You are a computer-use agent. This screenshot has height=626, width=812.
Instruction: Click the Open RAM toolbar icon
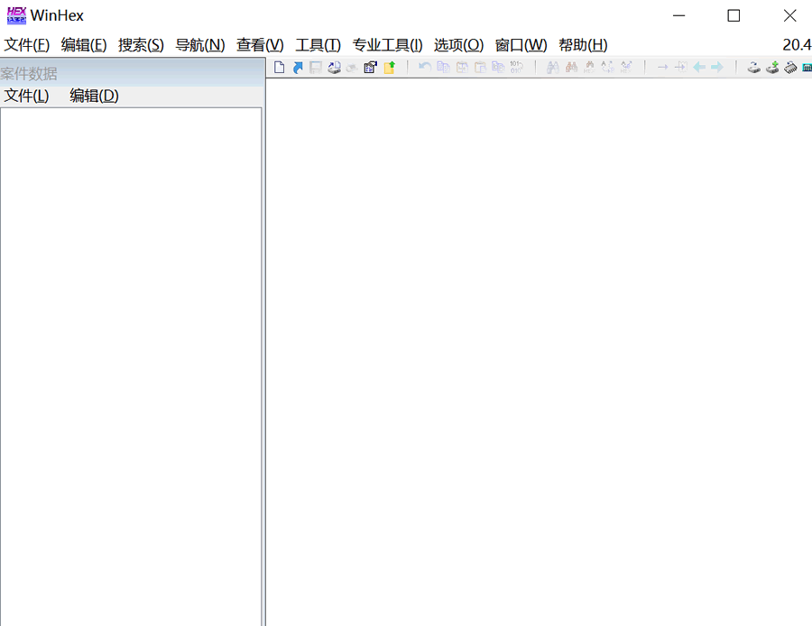point(790,68)
